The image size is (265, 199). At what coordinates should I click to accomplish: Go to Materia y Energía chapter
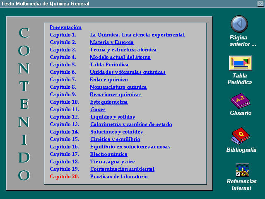click(x=111, y=42)
